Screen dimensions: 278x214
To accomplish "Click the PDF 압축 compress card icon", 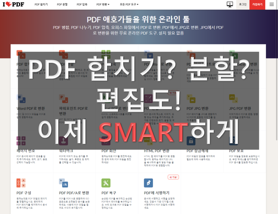I will click(x=106, y=54).
